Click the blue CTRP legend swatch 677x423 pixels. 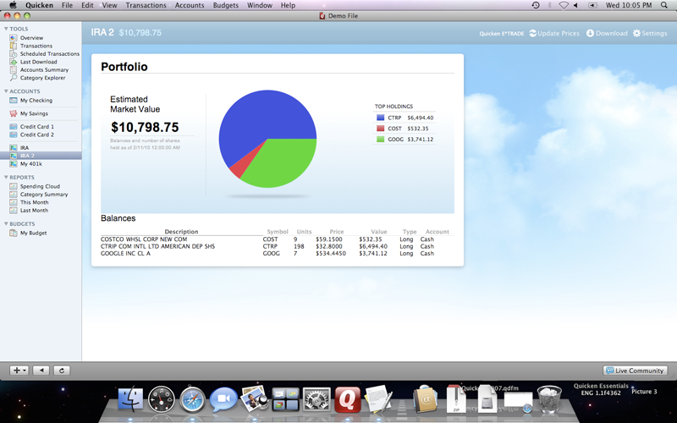tap(380, 118)
